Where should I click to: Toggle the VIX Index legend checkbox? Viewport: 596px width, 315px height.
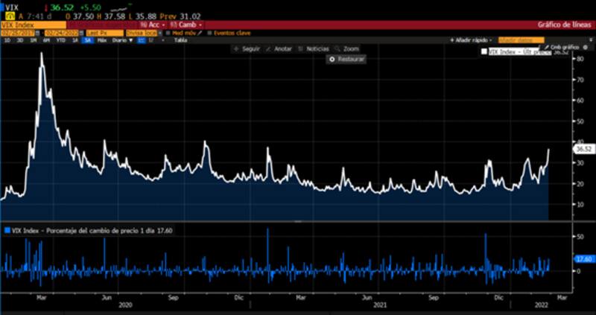(485, 52)
